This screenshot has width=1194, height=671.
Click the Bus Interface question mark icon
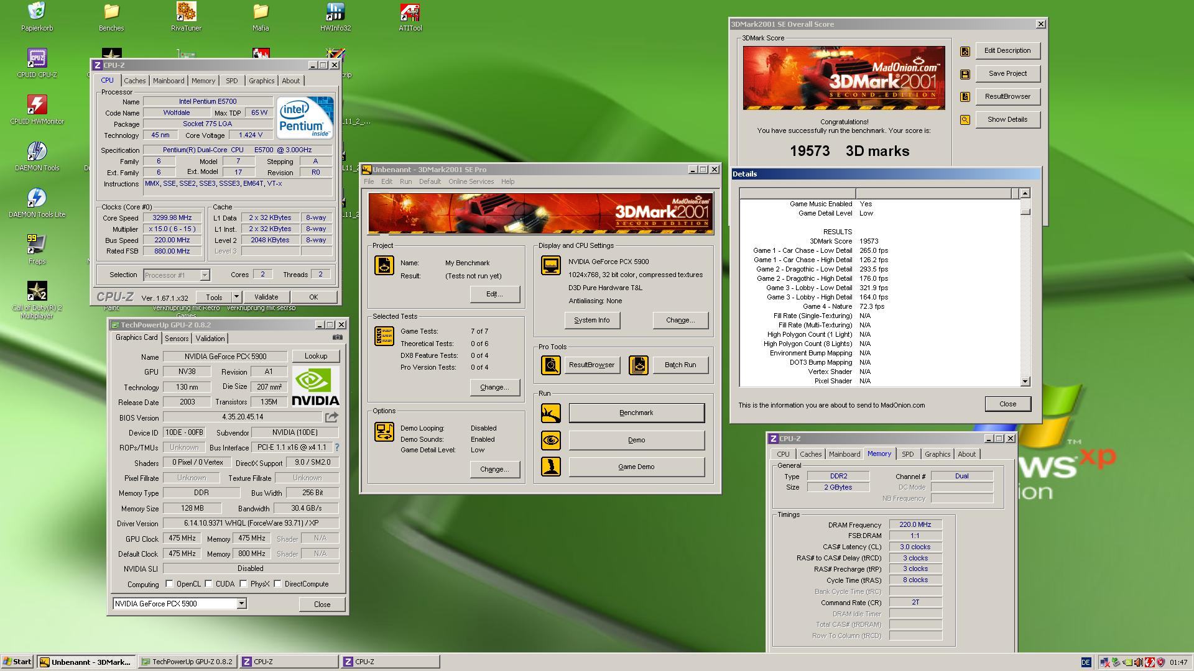(337, 447)
